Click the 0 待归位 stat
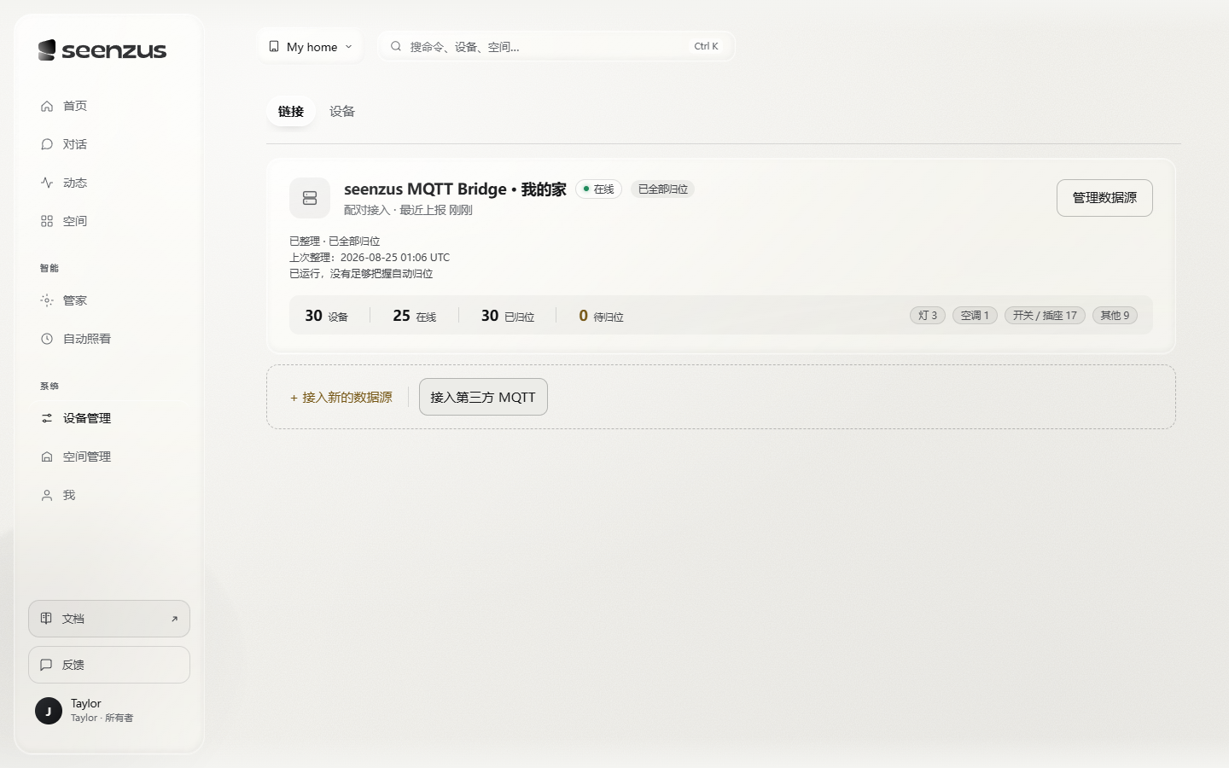The width and height of the screenshot is (1229, 768). pyautogui.click(x=601, y=316)
